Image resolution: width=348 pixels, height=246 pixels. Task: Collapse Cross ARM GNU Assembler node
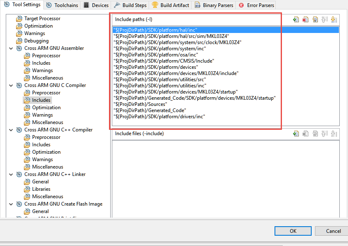(11, 48)
